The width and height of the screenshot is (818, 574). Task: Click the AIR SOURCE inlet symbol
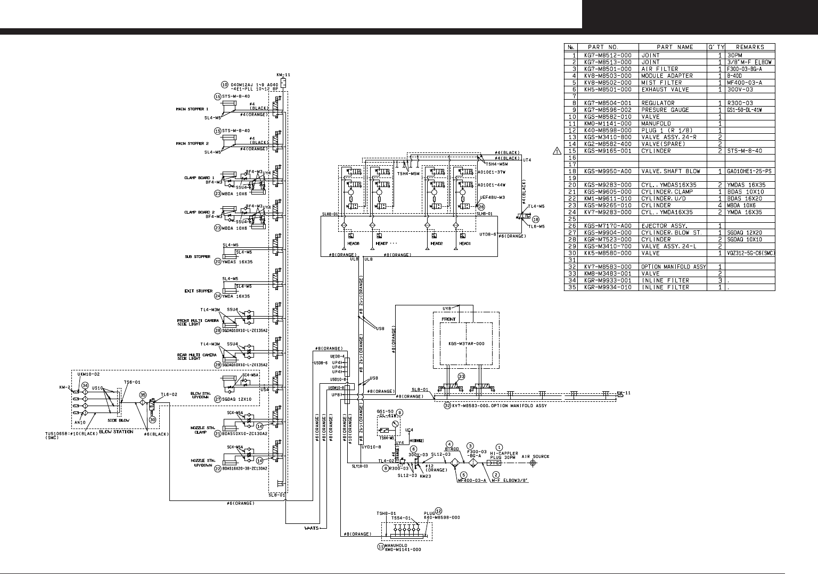[533, 464]
